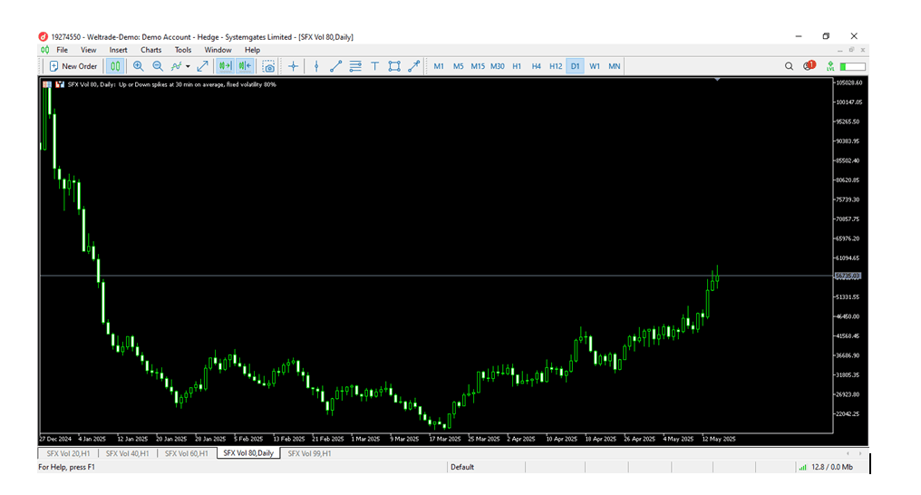Switch to the W1 weekly timeframe
Image resolution: width=921 pixels, height=495 pixels.
click(595, 66)
